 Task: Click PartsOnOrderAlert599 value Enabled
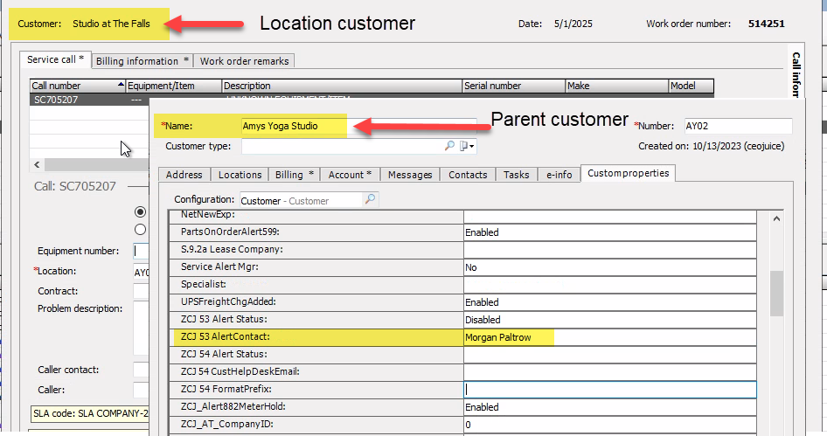coord(609,232)
